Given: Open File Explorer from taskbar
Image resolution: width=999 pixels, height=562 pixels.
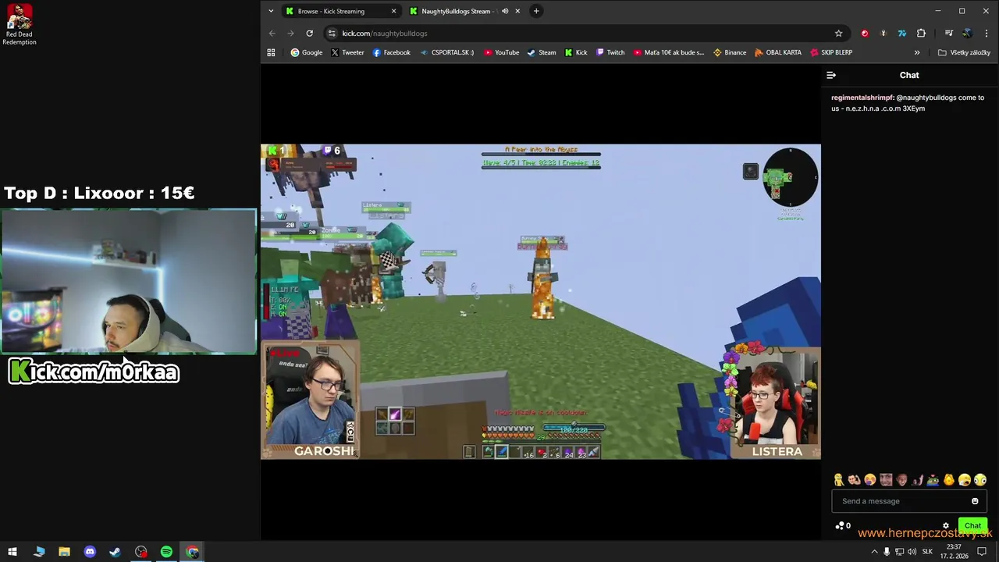Looking at the screenshot, I should click(x=64, y=552).
